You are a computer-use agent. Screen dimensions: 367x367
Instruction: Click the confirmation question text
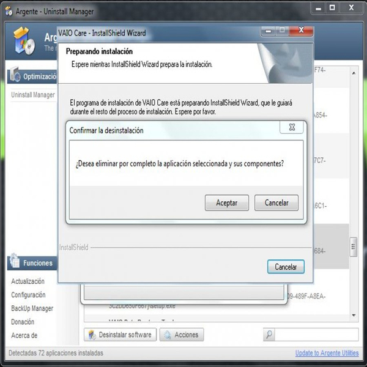coord(180,163)
